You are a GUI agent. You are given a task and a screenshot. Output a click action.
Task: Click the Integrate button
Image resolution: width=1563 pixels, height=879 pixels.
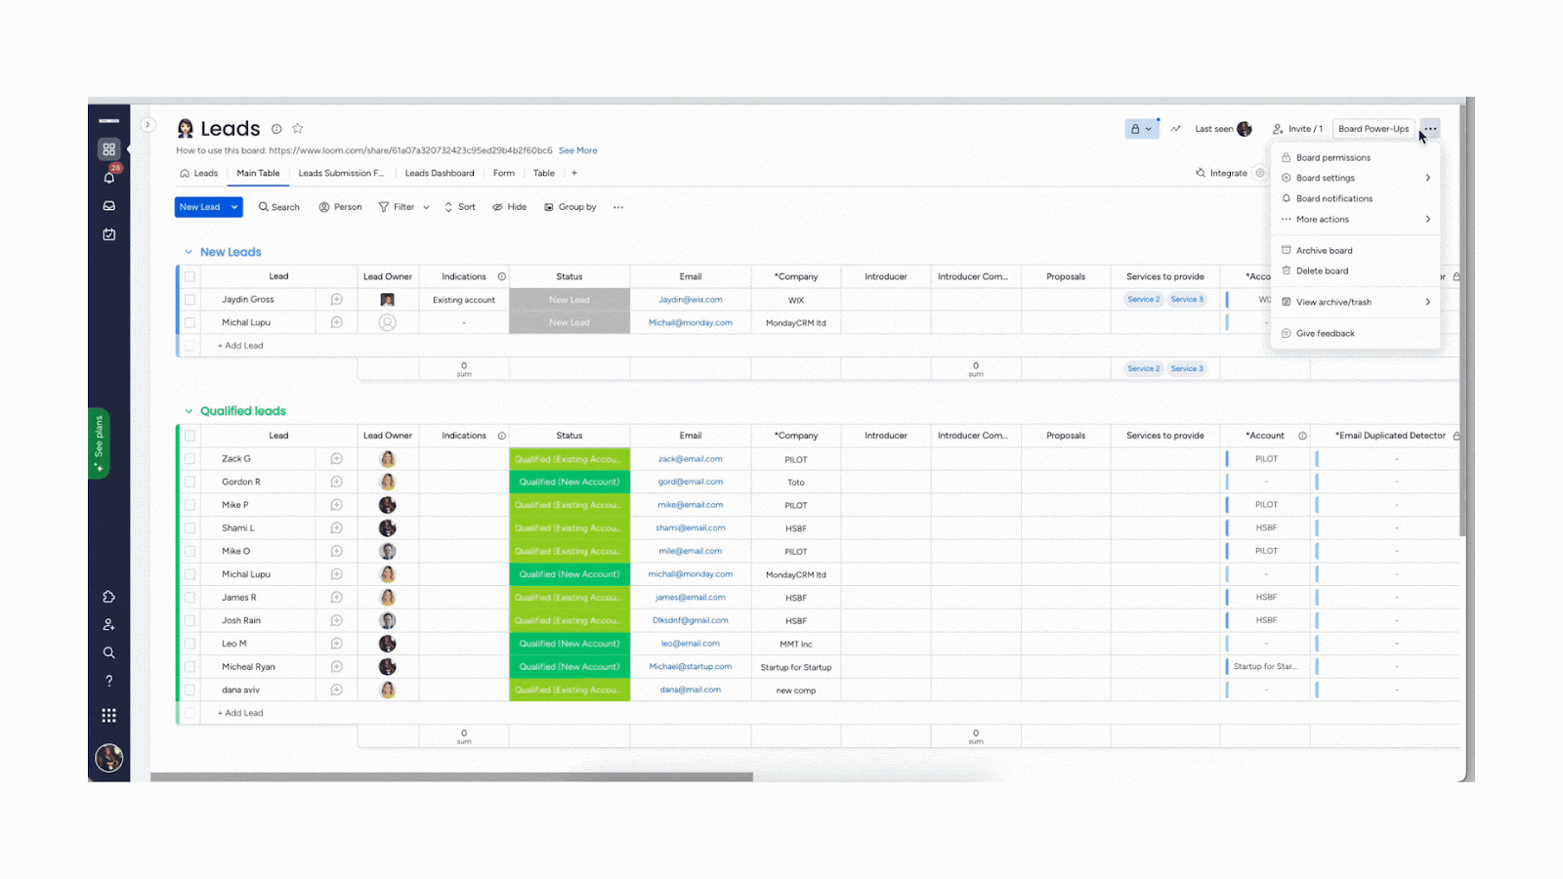coord(1221,173)
